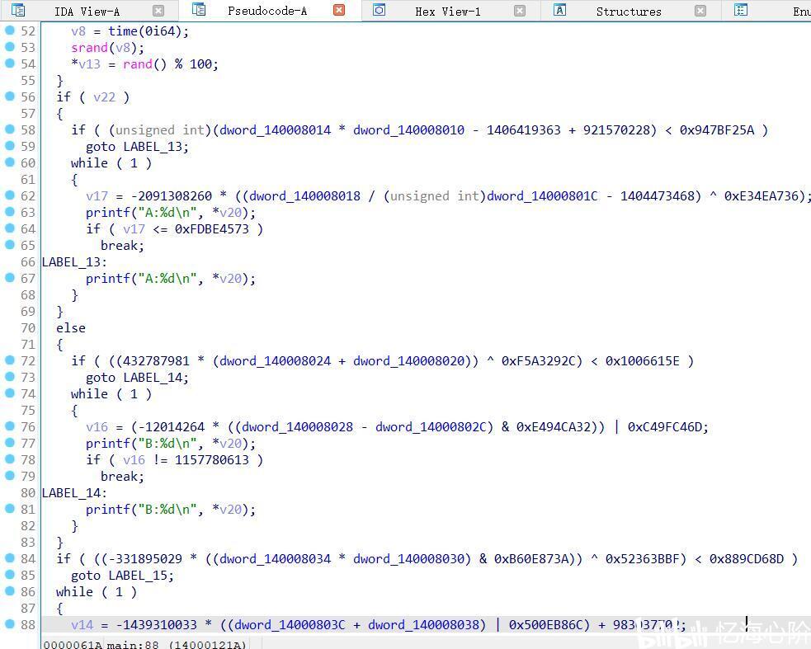Select dword_140008034 on line 84
811x649 pixels.
276,559
